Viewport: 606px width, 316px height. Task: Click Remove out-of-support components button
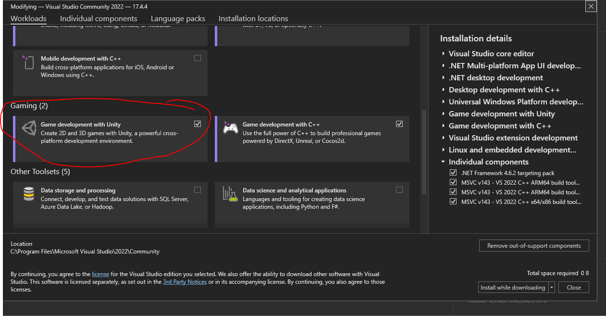click(533, 246)
